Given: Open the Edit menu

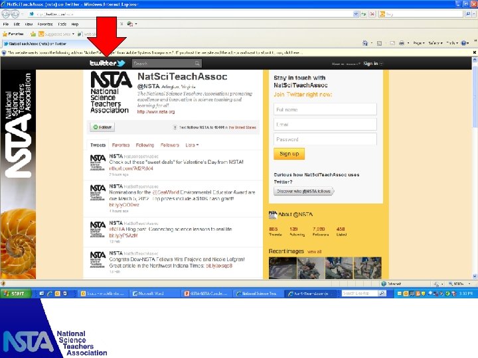Looking at the screenshot, I should coord(17,24).
